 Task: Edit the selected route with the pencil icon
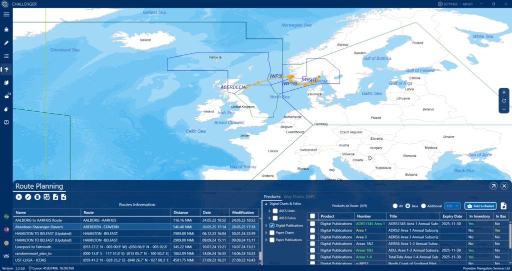[x=28, y=197]
